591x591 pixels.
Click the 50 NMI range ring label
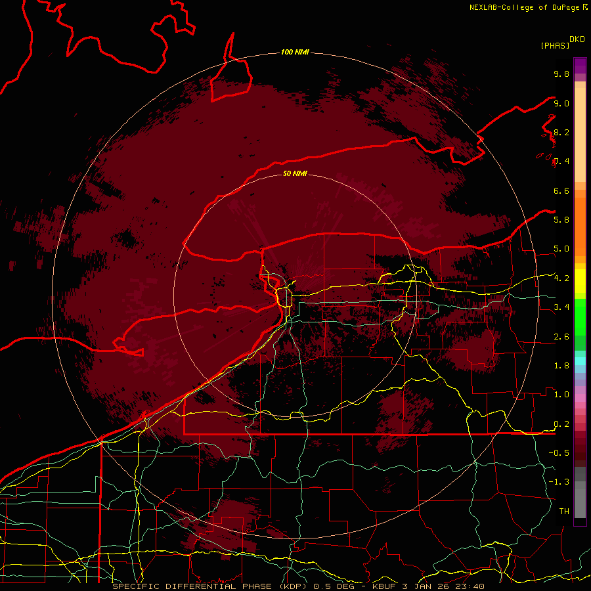[x=295, y=173]
